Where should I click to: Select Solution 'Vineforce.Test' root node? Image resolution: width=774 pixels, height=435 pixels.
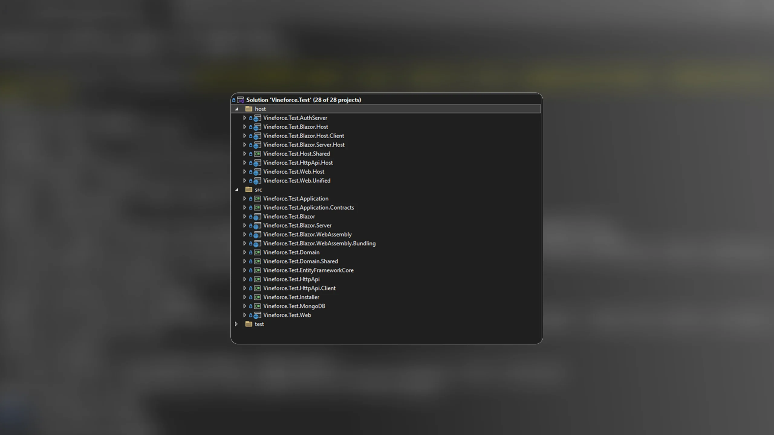304,100
